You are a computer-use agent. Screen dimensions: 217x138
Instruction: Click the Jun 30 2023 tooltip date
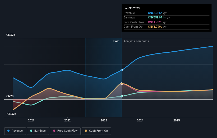coord(132,8)
